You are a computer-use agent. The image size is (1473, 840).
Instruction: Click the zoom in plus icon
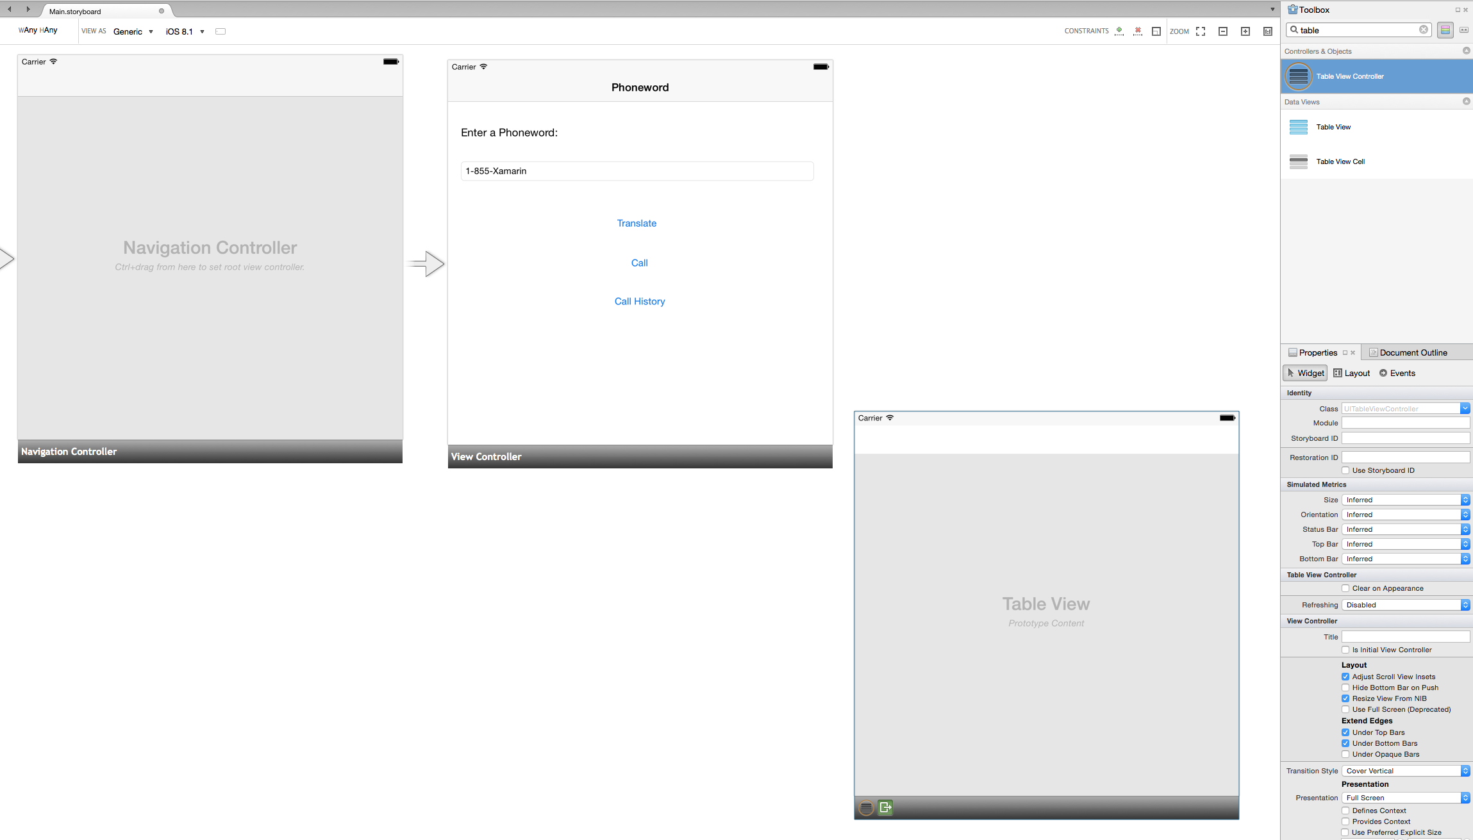[1245, 31]
